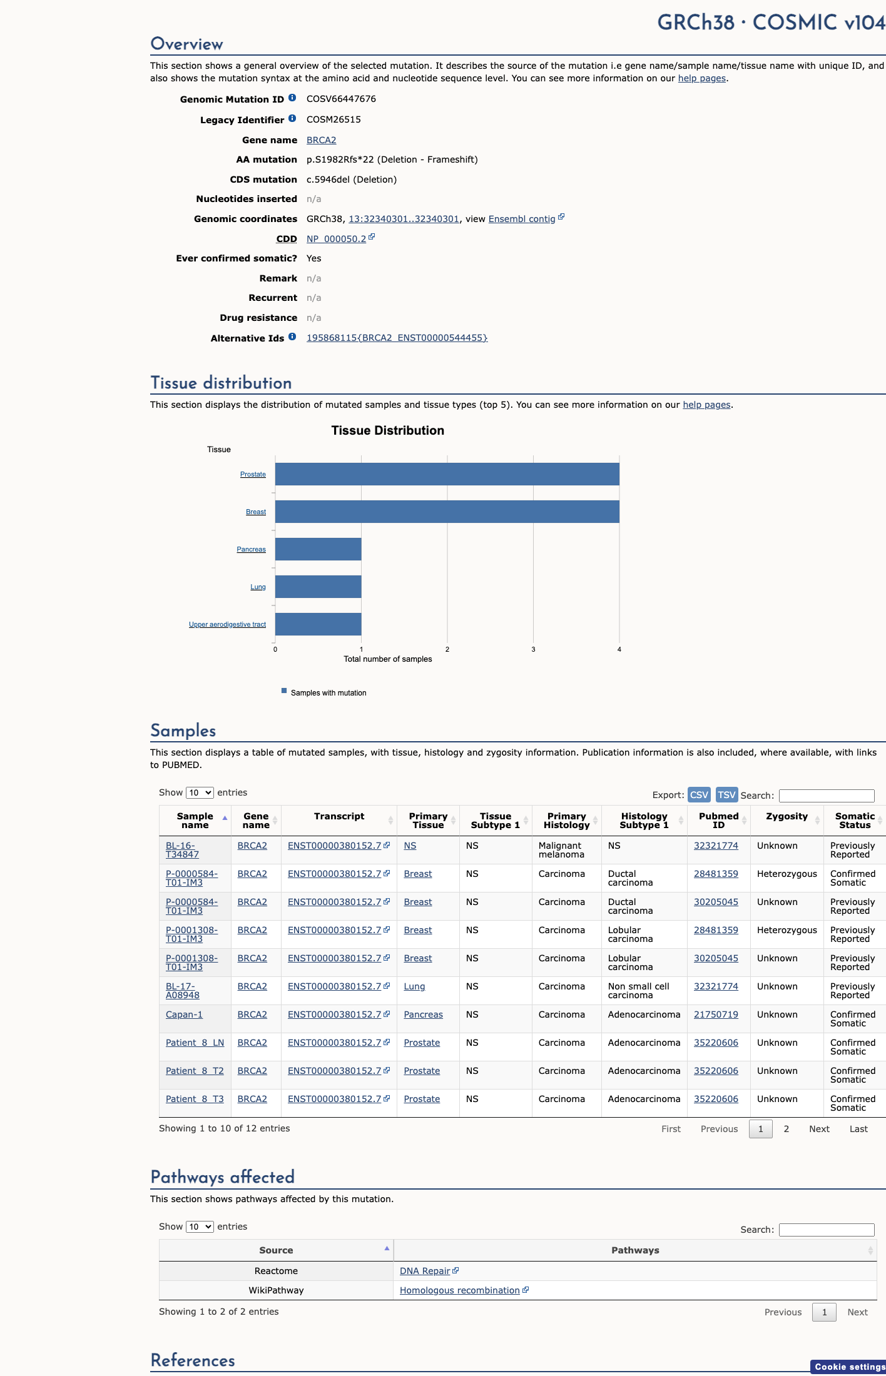Click external icon in Capan-1 transcript cell

coord(387,1014)
